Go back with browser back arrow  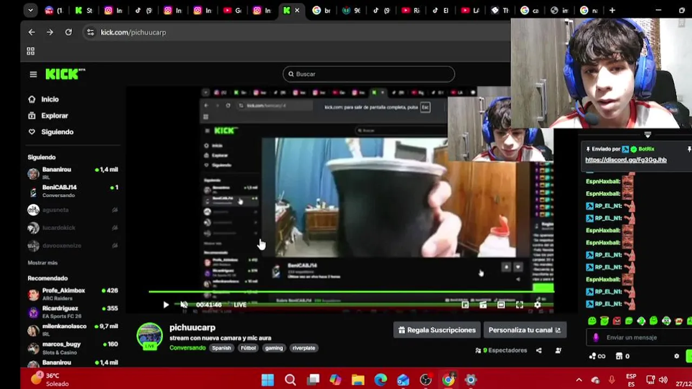pos(31,32)
